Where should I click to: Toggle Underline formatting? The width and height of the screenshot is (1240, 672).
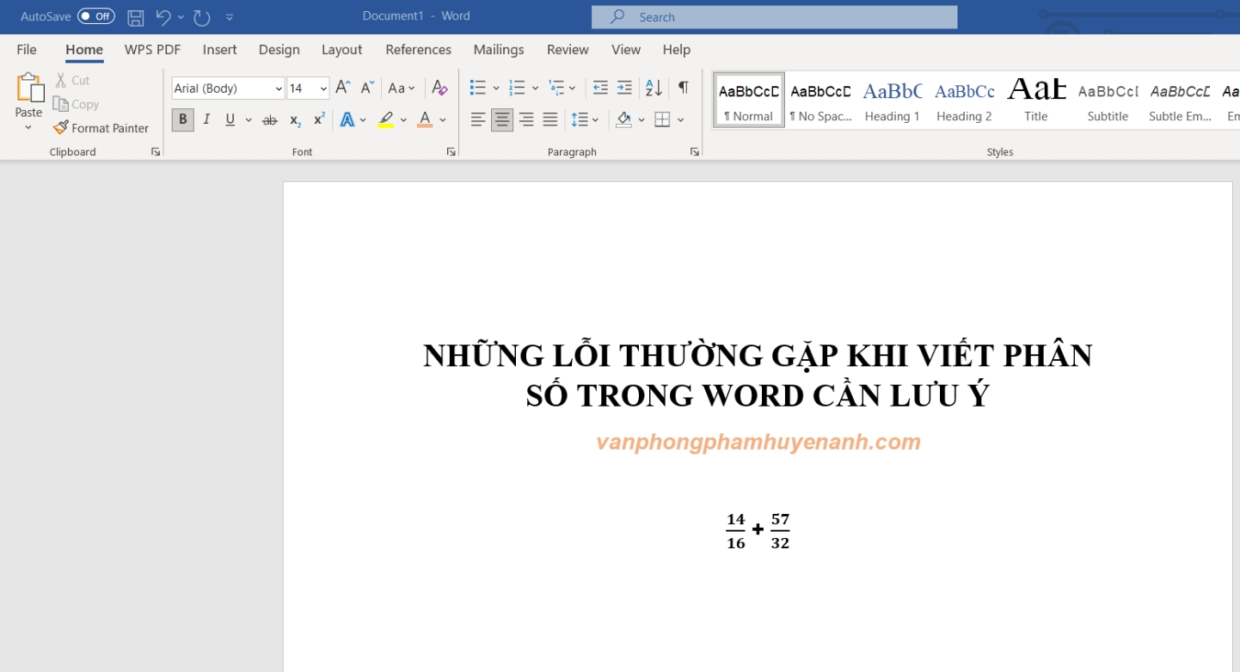pos(230,119)
